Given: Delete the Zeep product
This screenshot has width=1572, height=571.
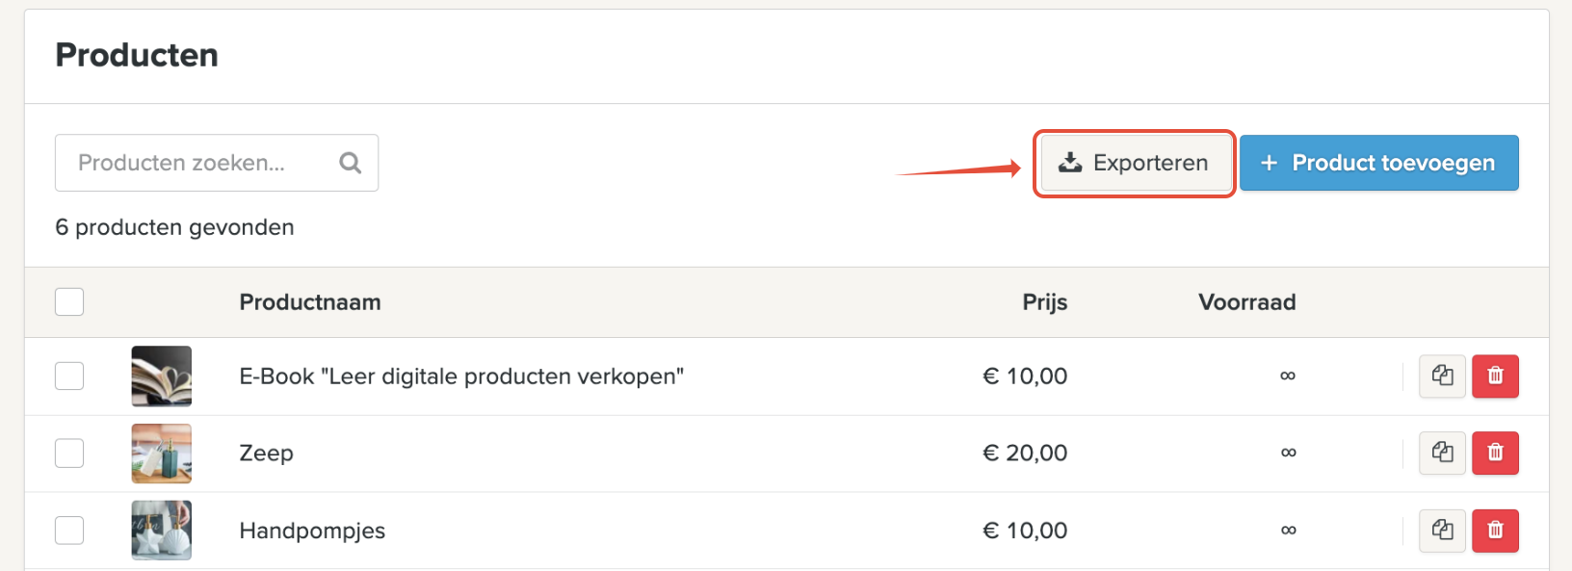Looking at the screenshot, I should [1495, 453].
